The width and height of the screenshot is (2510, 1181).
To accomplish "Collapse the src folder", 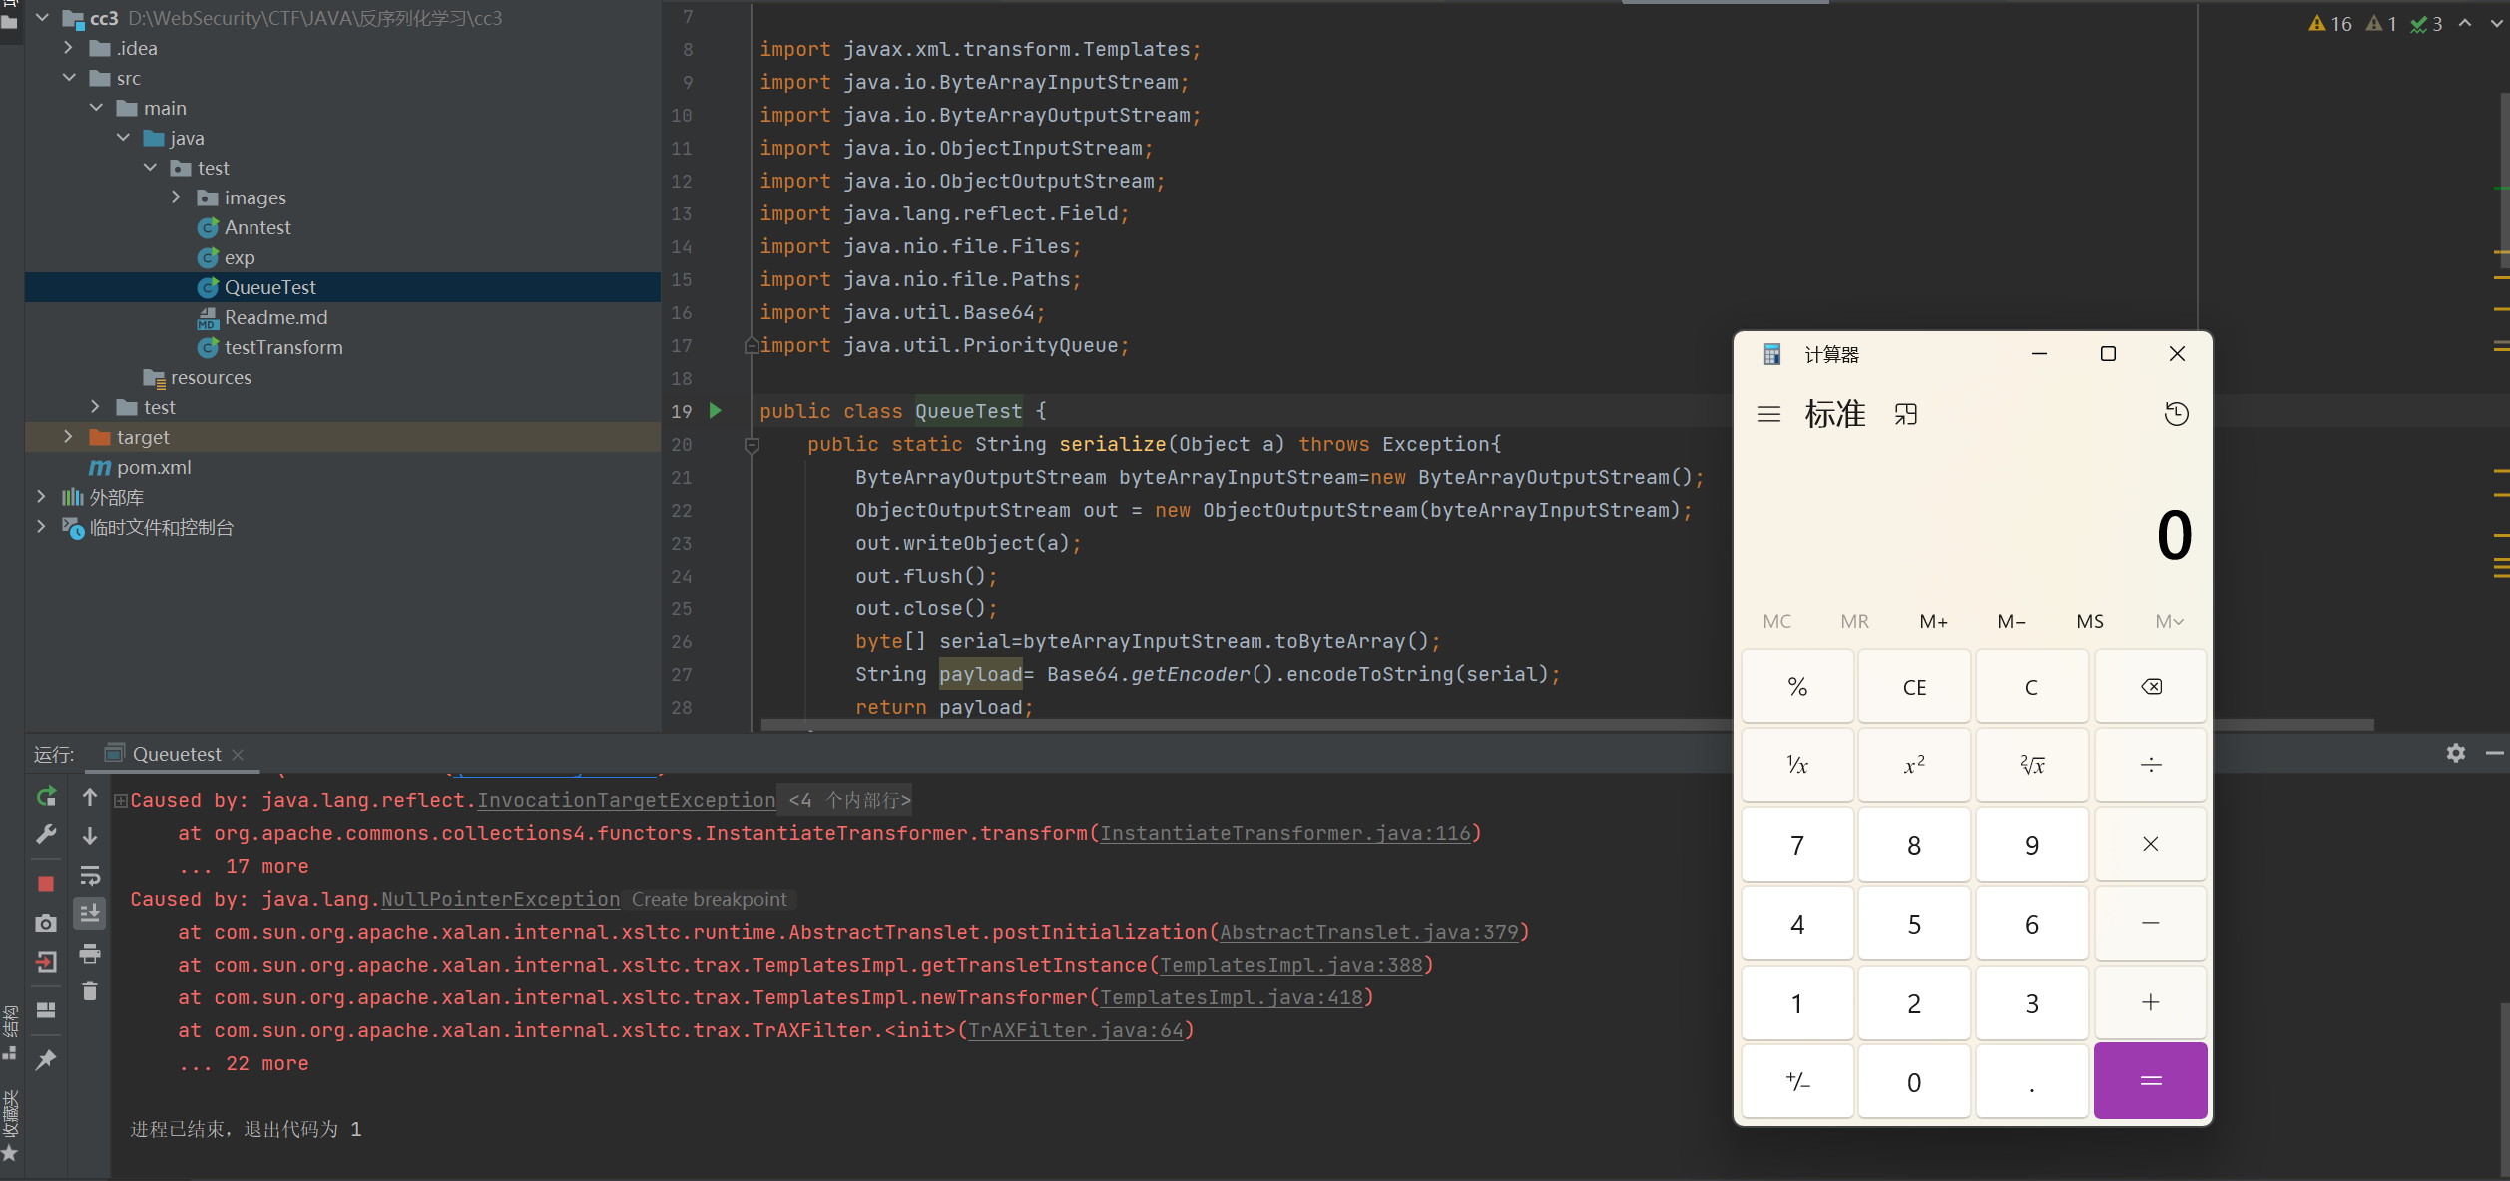I will pos(68,78).
